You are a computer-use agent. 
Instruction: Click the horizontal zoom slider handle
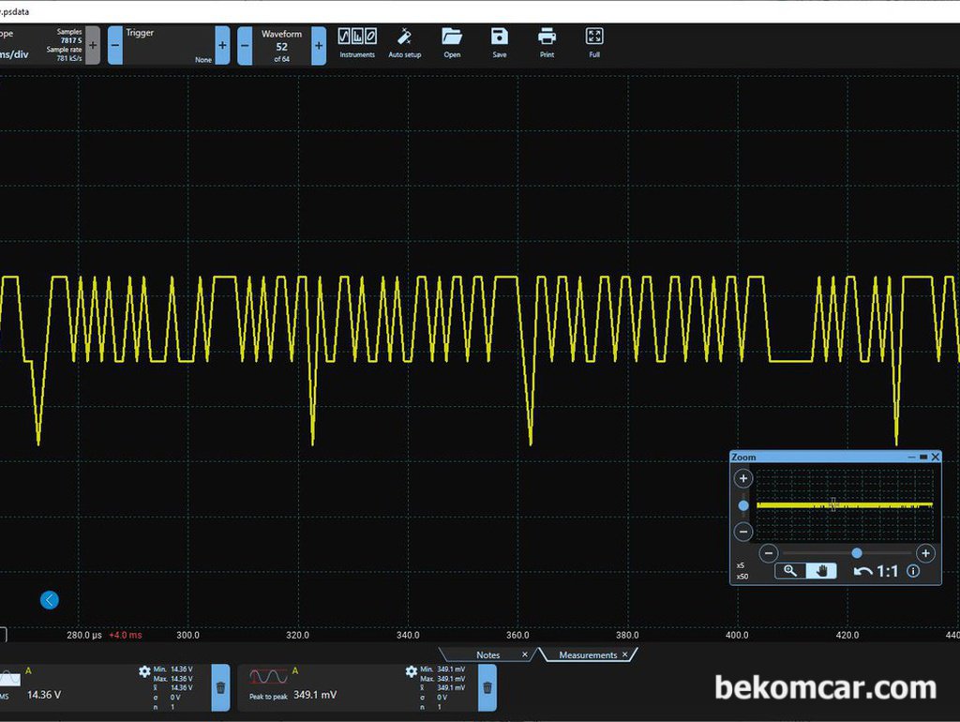pos(857,553)
